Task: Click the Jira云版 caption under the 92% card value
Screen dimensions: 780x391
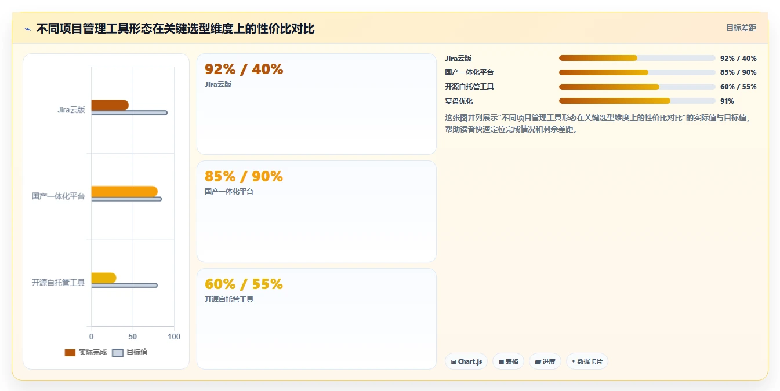Action: pyautogui.click(x=218, y=85)
